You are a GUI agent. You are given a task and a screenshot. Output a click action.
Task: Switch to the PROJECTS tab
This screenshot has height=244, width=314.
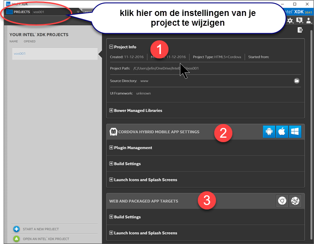pyautogui.click(x=22, y=12)
